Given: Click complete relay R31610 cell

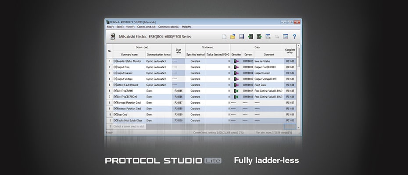Looking at the screenshot, I should 290,120.
